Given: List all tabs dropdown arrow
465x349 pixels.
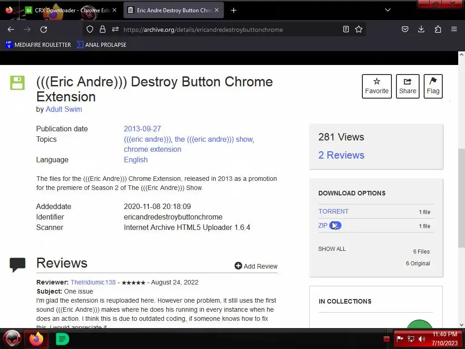Looking at the screenshot, I should (388, 10).
